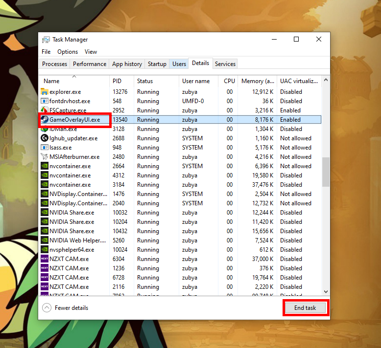The height and width of the screenshot is (348, 381).
Task: Sort by the User name column header
Action: pyautogui.click(x=198, y=81)
